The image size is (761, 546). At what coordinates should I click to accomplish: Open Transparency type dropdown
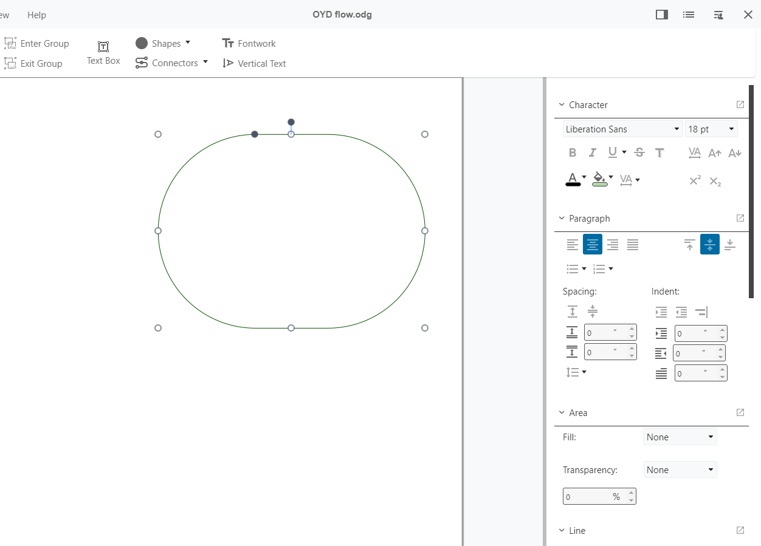680,469
